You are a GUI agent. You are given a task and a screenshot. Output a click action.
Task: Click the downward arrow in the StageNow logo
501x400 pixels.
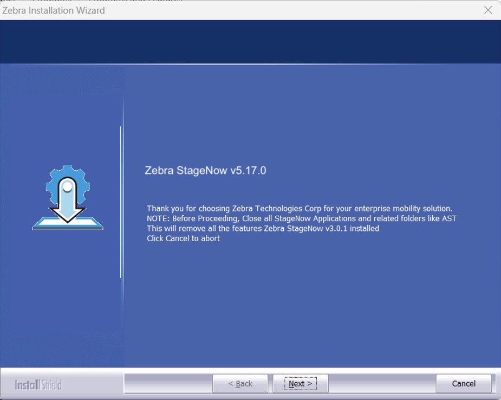pyautogui.click(x=67, y=209)
